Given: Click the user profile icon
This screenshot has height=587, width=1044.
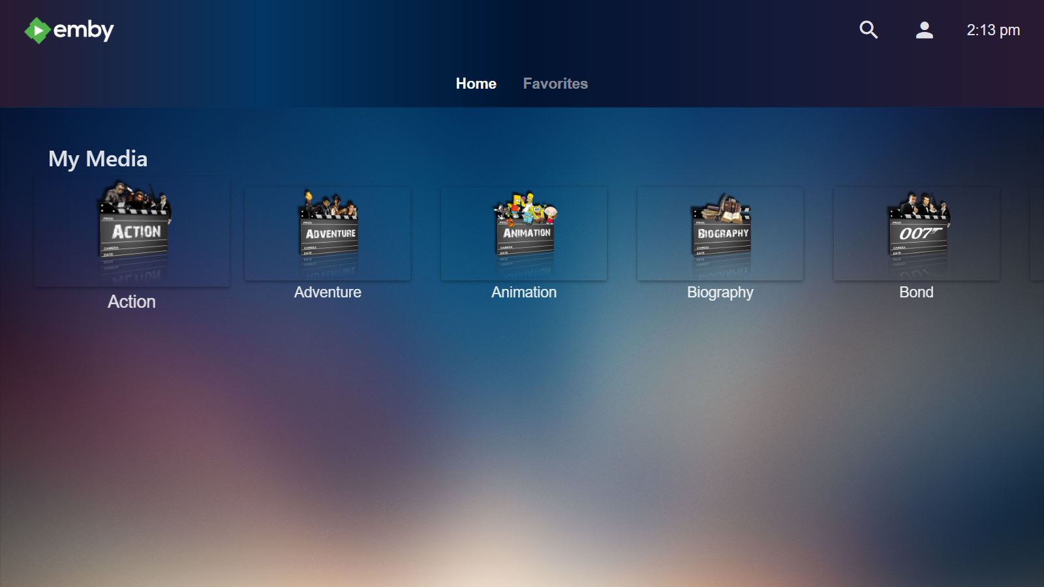Looking at the screenshot, I should coord(923,29).
